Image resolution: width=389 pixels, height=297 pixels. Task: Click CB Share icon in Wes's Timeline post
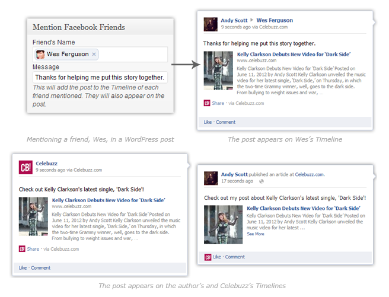207,103
